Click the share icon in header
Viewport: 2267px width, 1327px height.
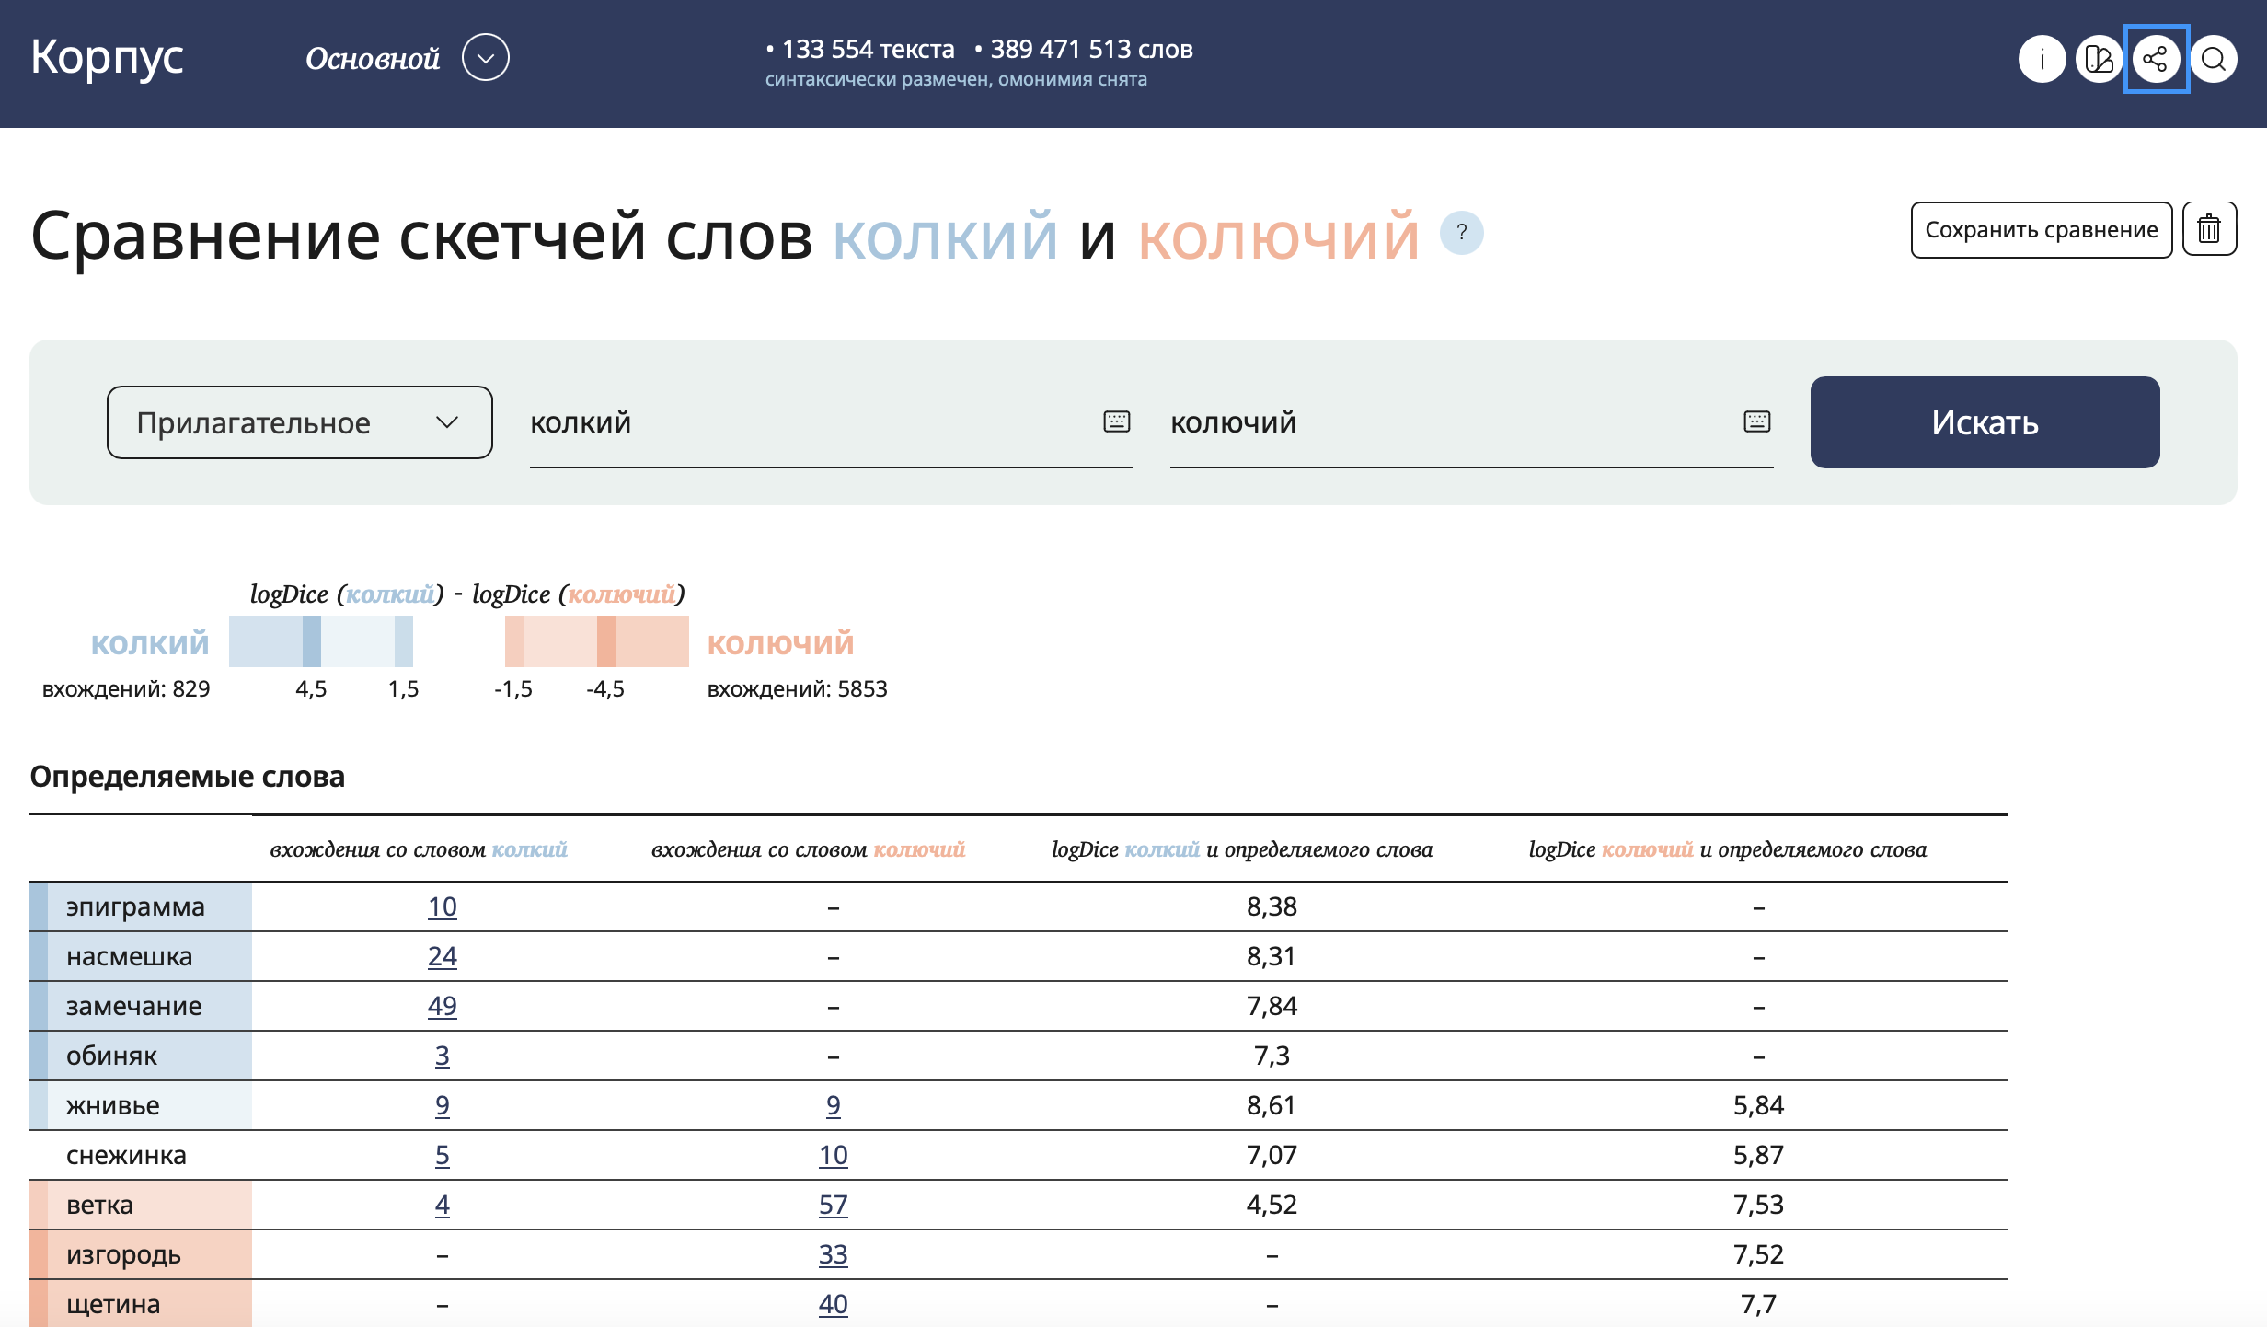(x=2156, y=60)
